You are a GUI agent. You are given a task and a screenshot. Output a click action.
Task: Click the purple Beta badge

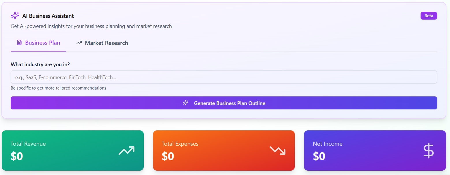coord(429,16)
